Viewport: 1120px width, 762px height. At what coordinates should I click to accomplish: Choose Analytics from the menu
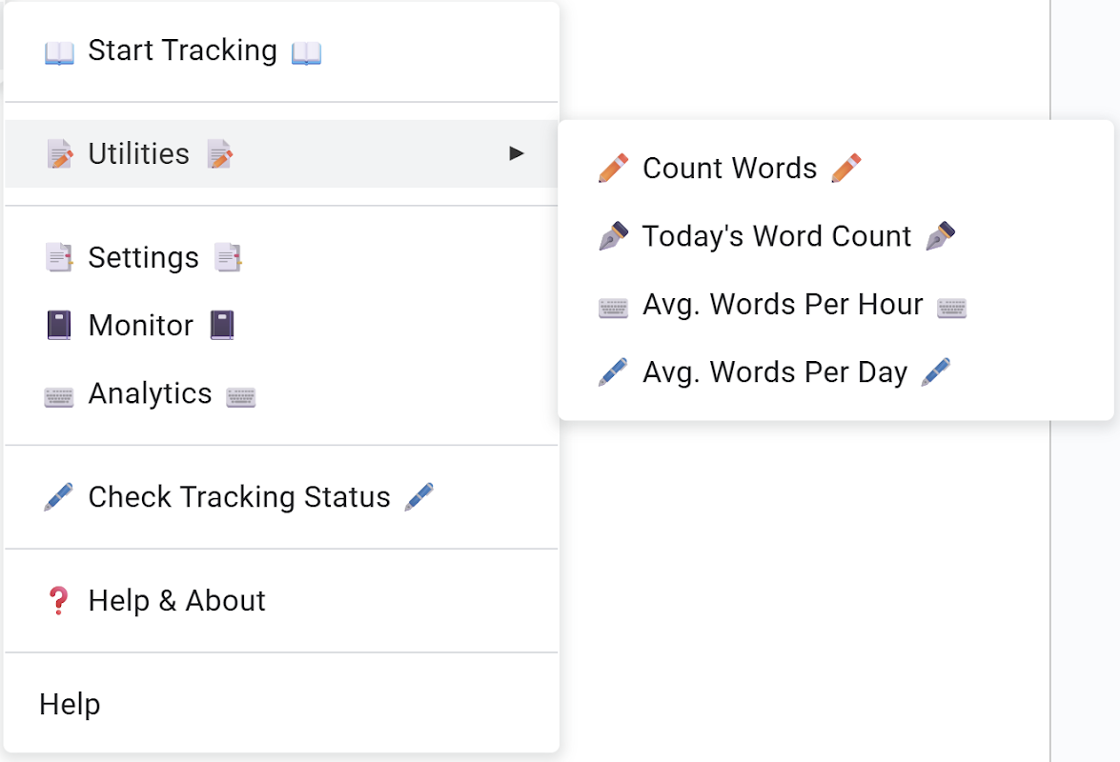[151, 394]
